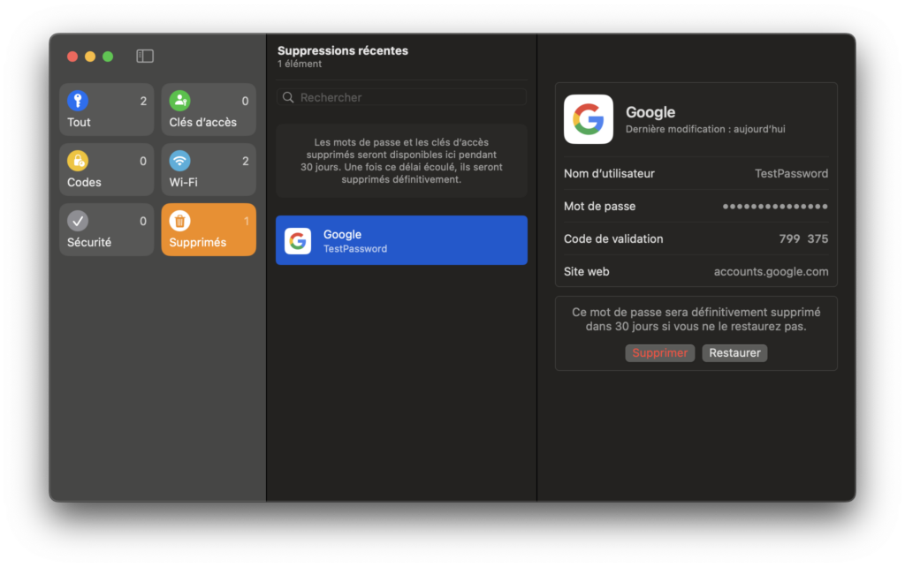Image resolution: width=905 pixels, height=567 pixels.
Task: Reveal the hidden Mot de passe dots
Action: tap(775, 207)
